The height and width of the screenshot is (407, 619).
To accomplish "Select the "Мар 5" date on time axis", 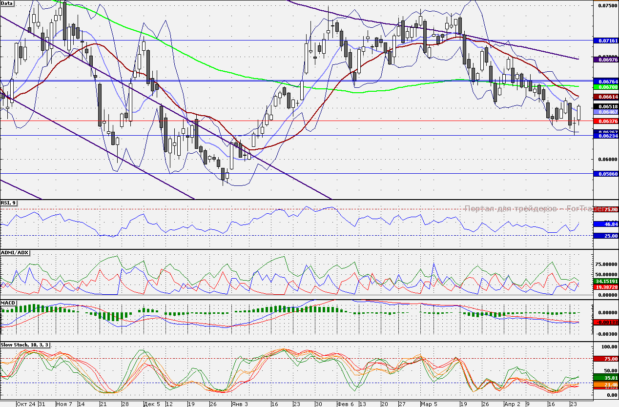I will click(x=430, y=404).
